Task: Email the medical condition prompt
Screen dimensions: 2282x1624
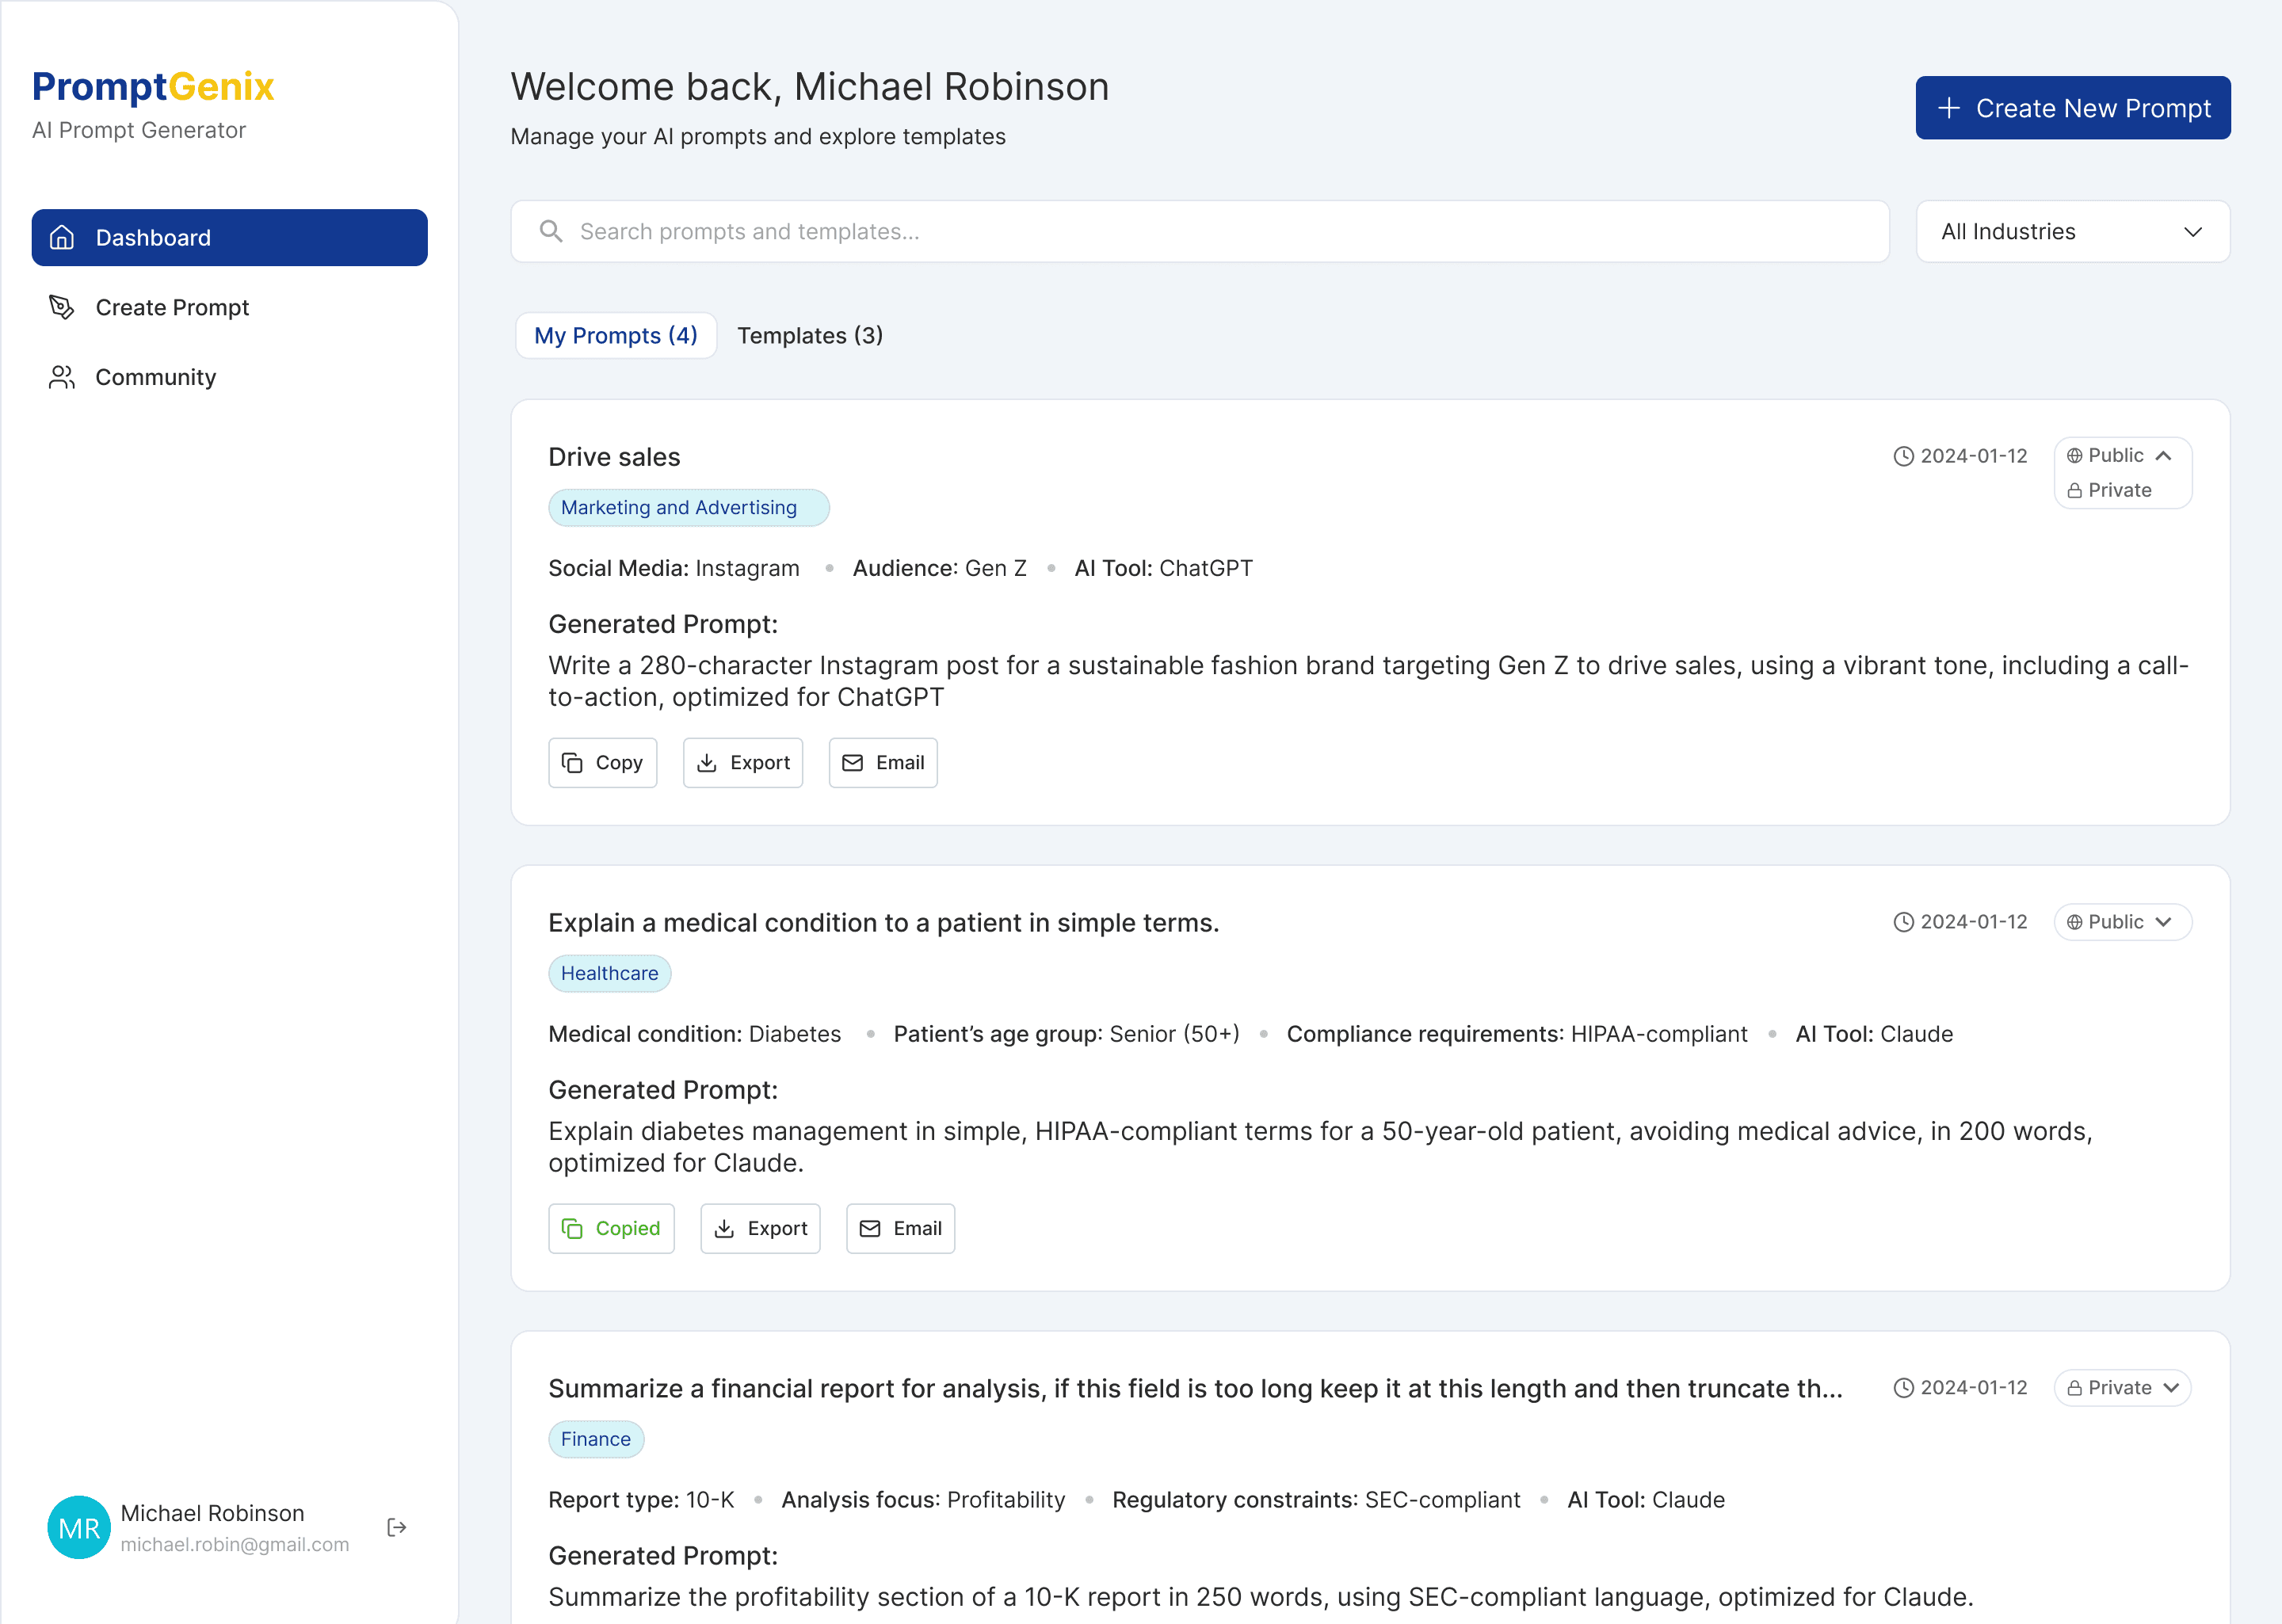Action: (x=900, y=1228)
